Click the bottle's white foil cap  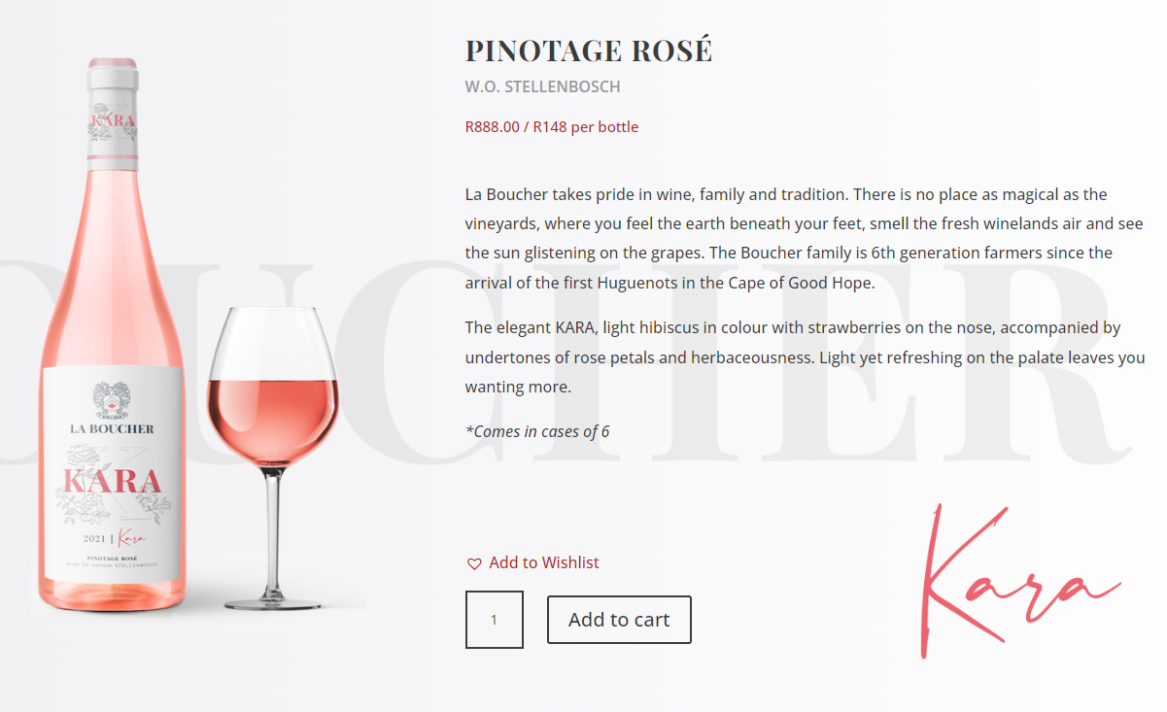112,71
